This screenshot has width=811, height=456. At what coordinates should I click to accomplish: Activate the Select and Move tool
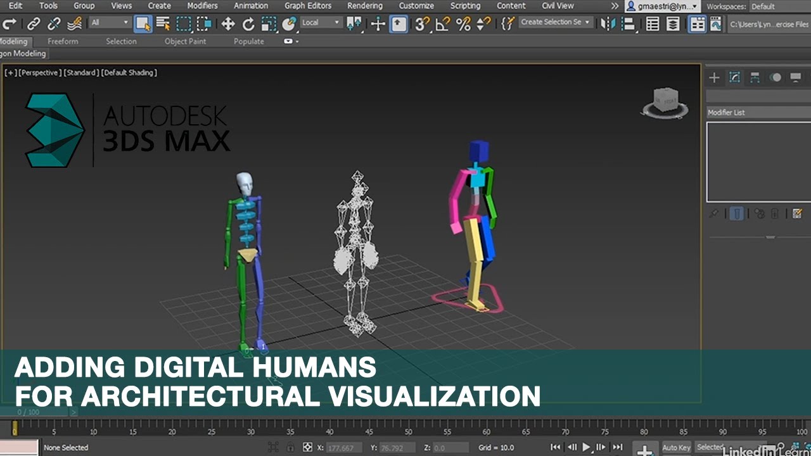[228, 25]
